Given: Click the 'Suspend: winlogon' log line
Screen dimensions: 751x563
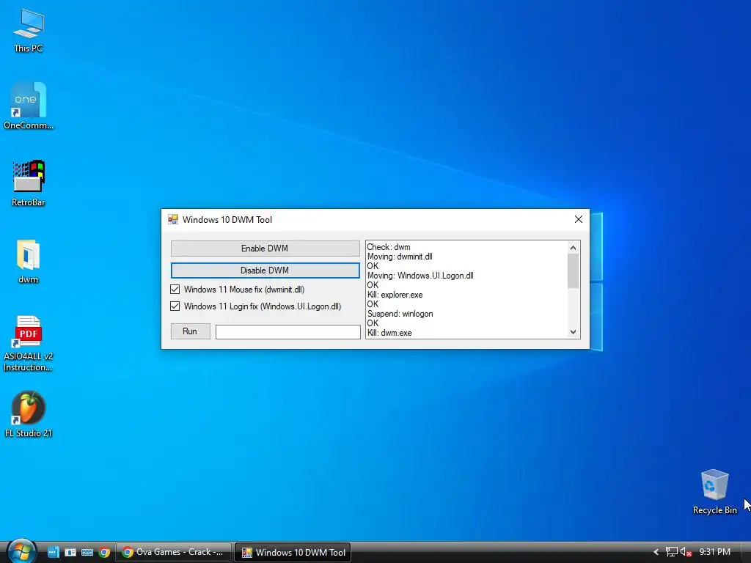Looking at the screenshot, I should click(x=400, y=314).
